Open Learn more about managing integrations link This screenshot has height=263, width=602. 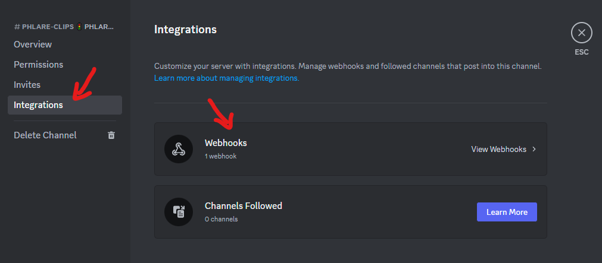pyautogui.click(x=226, y=78)
